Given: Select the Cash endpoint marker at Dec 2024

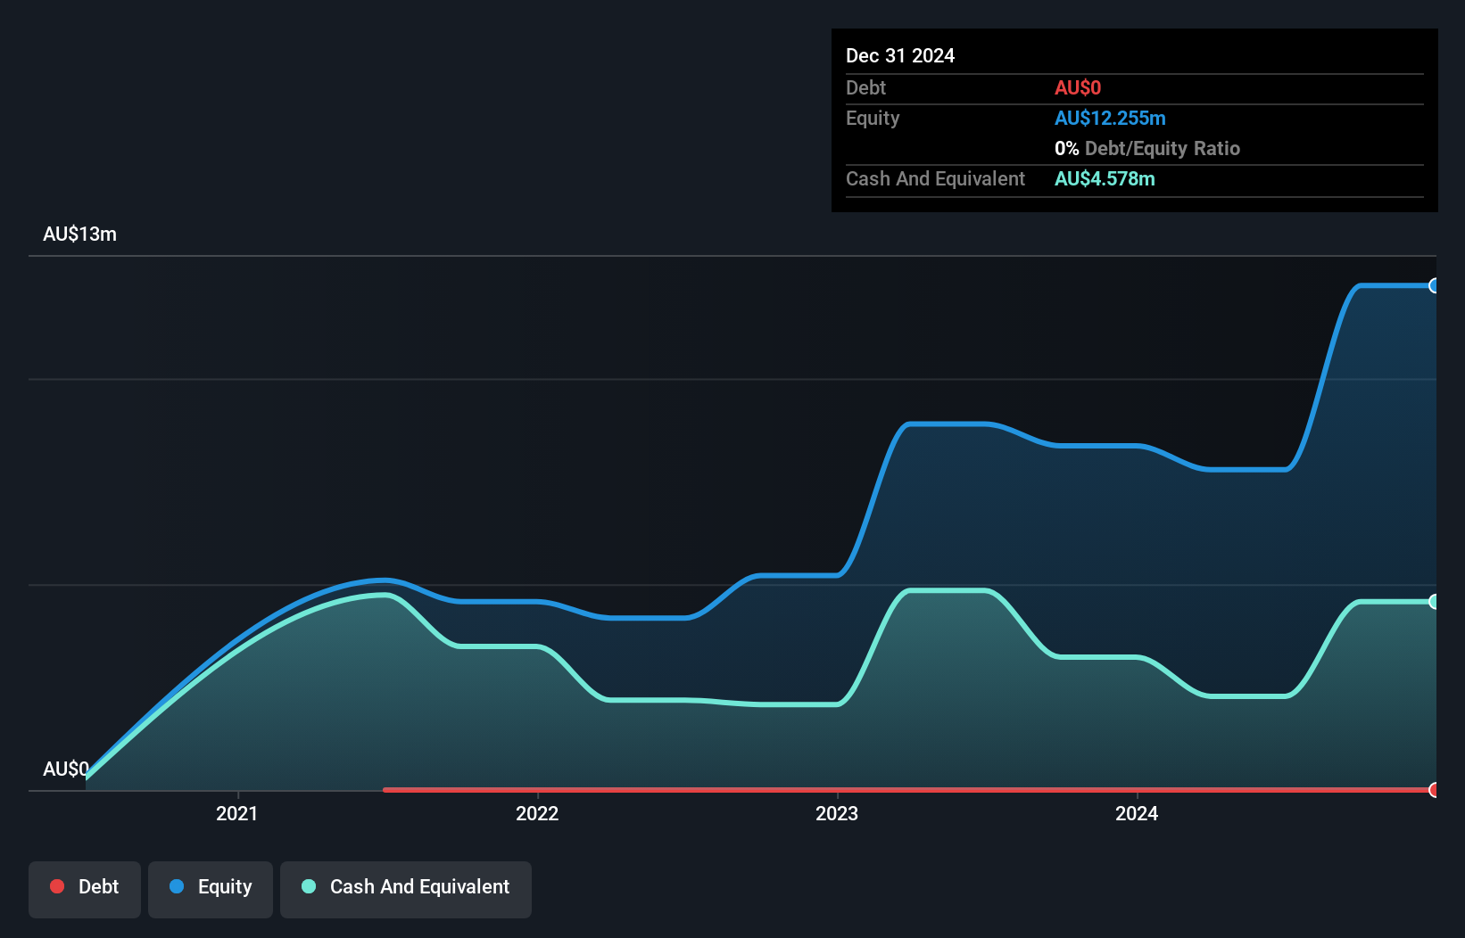Looking at the screenshot, I should tap(1434, 602).
